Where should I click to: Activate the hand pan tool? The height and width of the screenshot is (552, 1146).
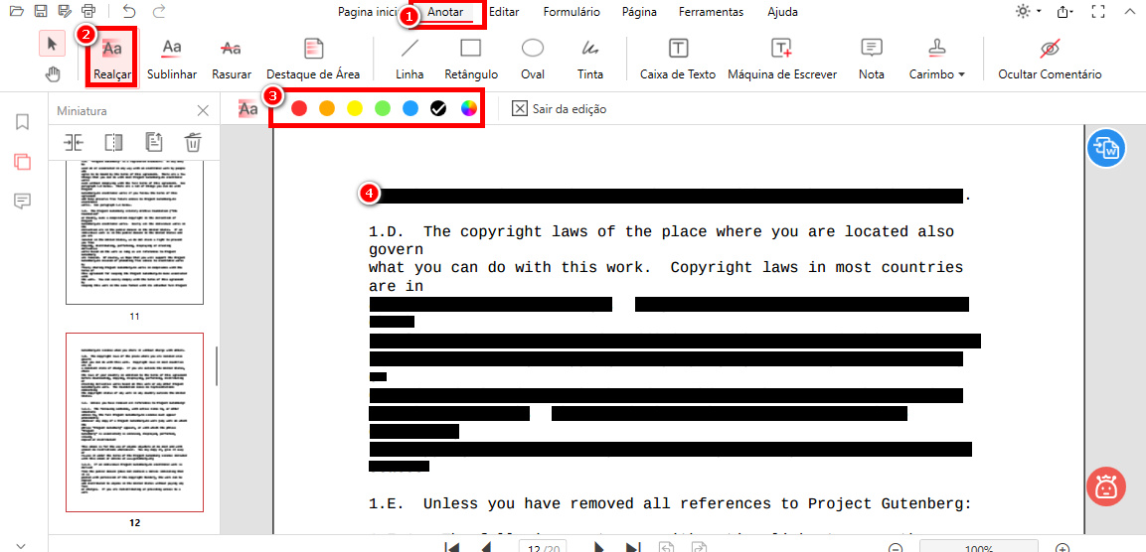tap(52, 73)
